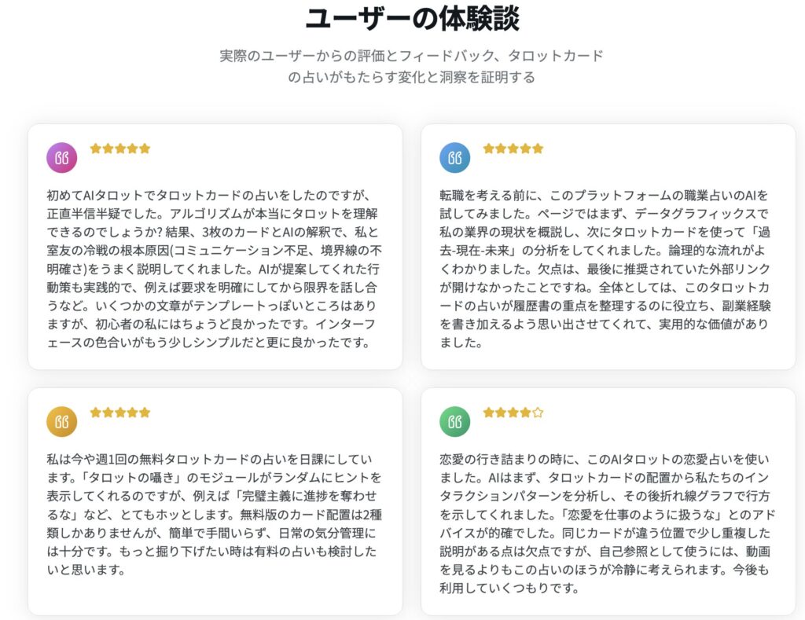Click the green quote icon
This screenshot has width=805, height=620.
pyautogui.click(x=455, y=422)
